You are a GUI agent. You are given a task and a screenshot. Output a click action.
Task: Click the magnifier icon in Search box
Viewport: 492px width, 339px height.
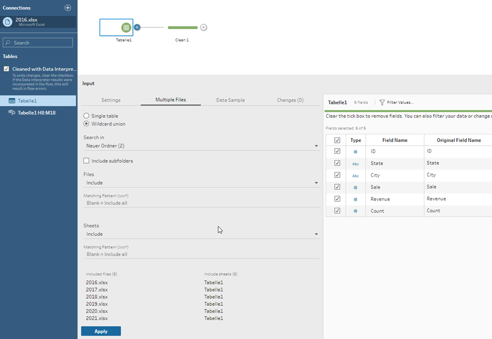click(8, 43)
